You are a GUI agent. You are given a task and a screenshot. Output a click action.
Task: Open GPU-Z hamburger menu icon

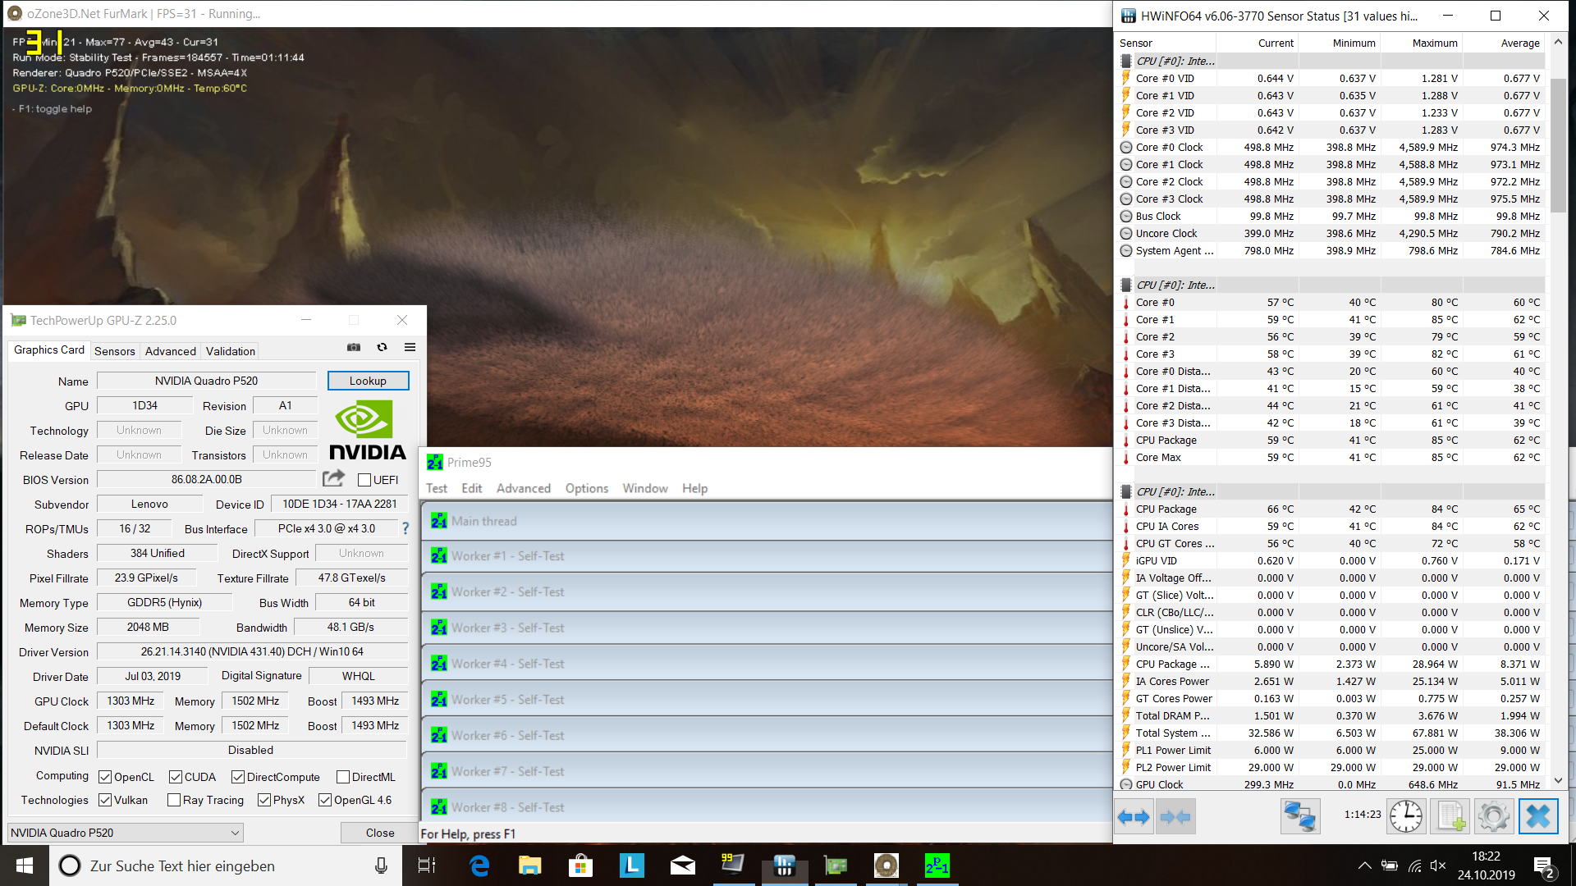pos(410,348)
